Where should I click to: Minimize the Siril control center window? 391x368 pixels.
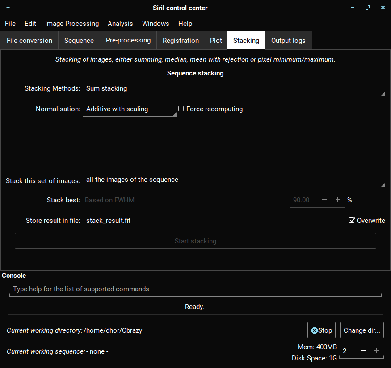[x=353, y=8]
